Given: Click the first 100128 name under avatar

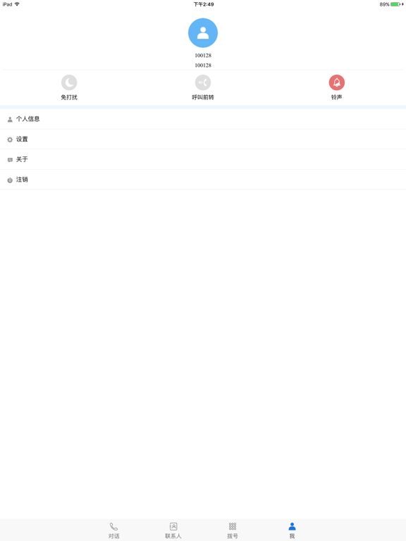Looking at the screenshot, I should pyautogui.click(x=203, y=55).
